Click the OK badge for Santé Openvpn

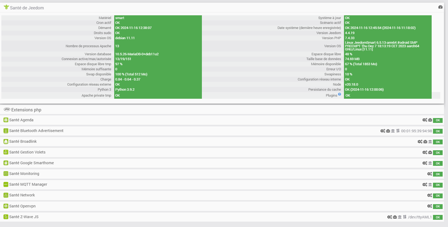click(x=438, y=206)
